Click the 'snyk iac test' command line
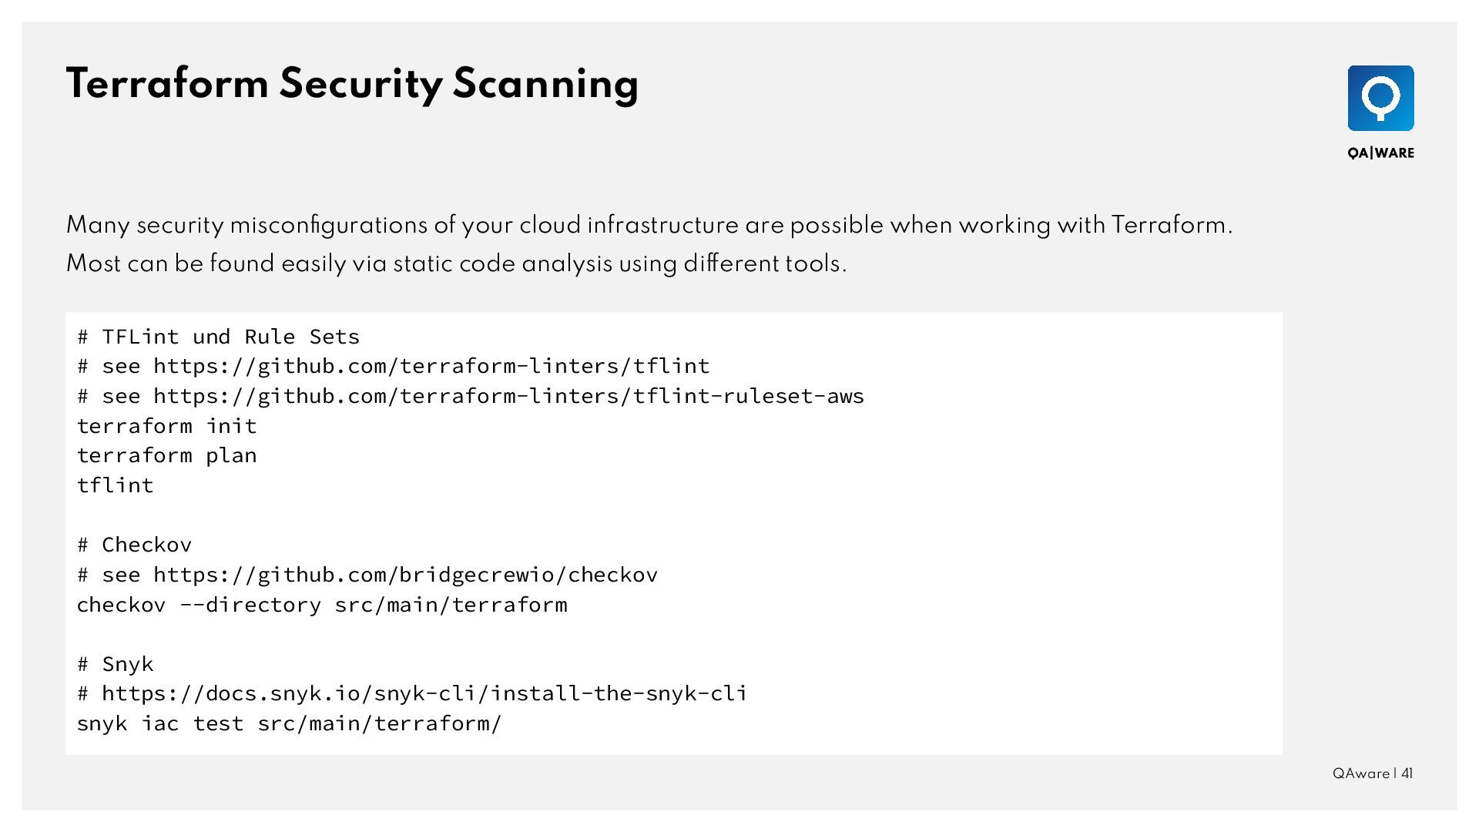1479x832 pixels. click(x=289, y=723)
